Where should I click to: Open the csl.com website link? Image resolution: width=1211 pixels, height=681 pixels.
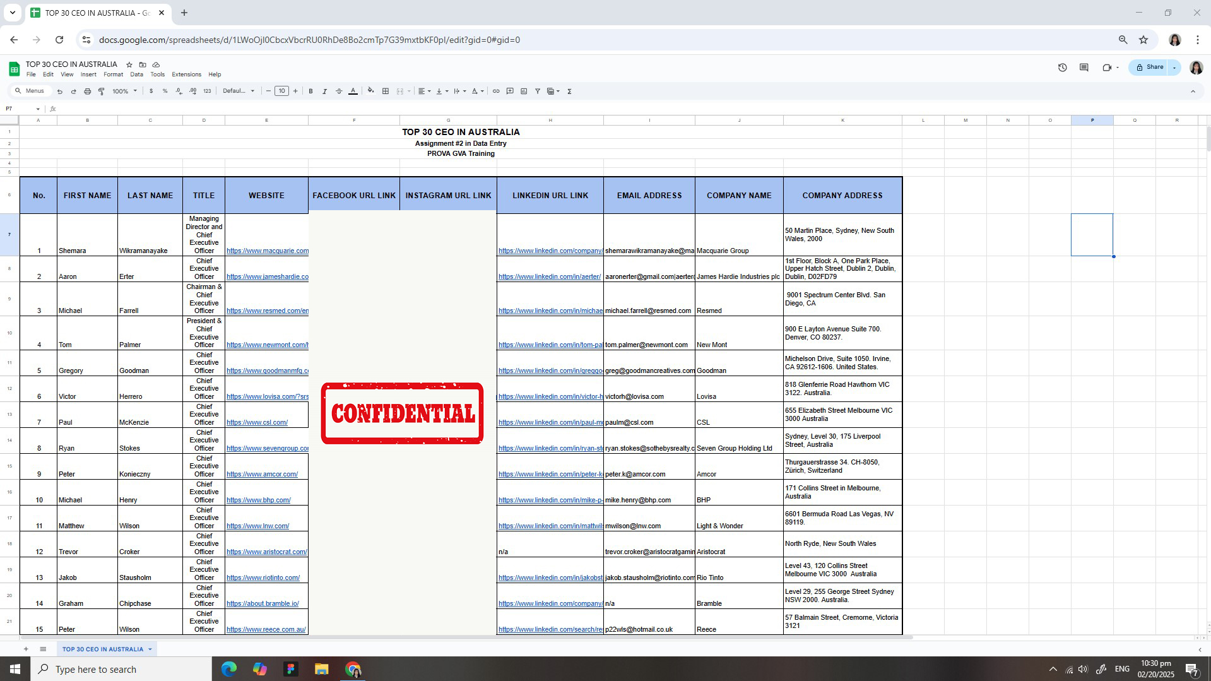coord(257,423)
